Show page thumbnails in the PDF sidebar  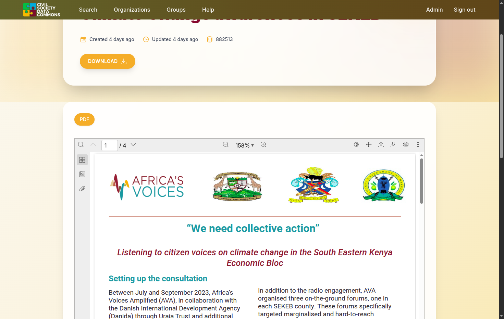pos(82,160)
